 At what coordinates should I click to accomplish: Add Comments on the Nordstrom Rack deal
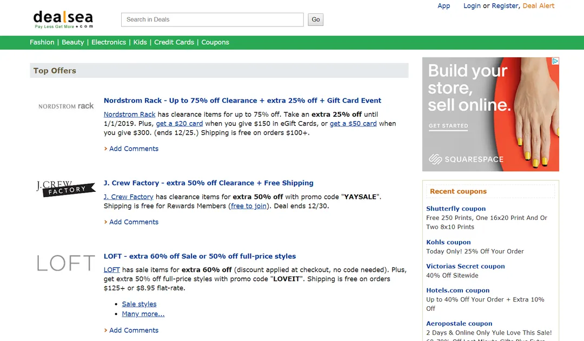click(134, 149)
